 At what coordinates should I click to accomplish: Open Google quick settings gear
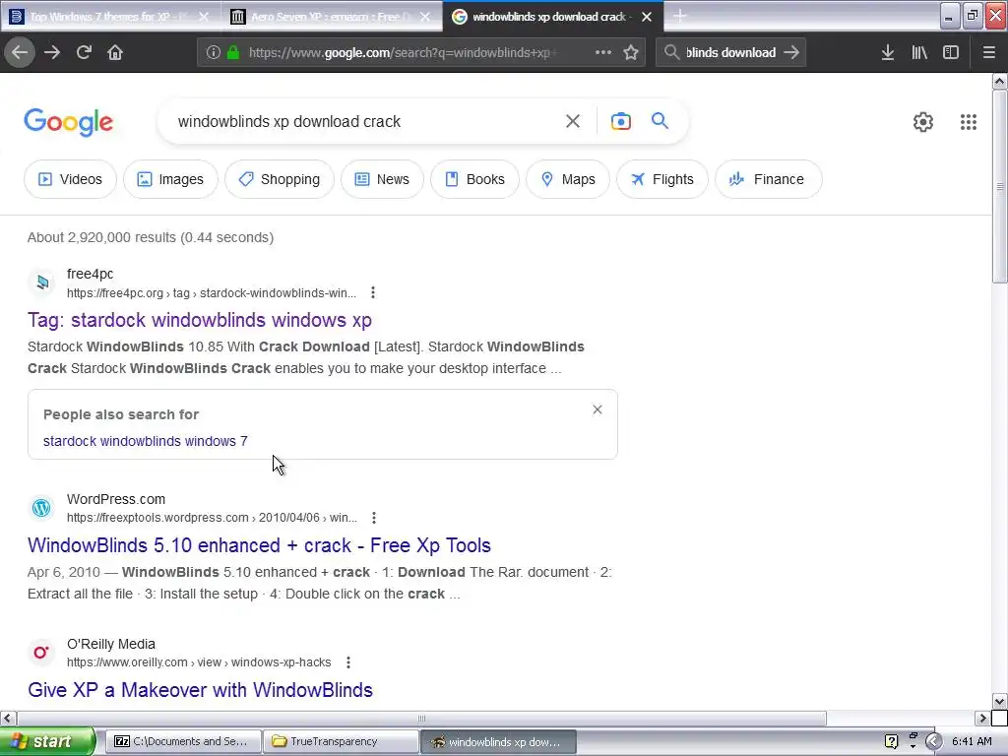923,121
